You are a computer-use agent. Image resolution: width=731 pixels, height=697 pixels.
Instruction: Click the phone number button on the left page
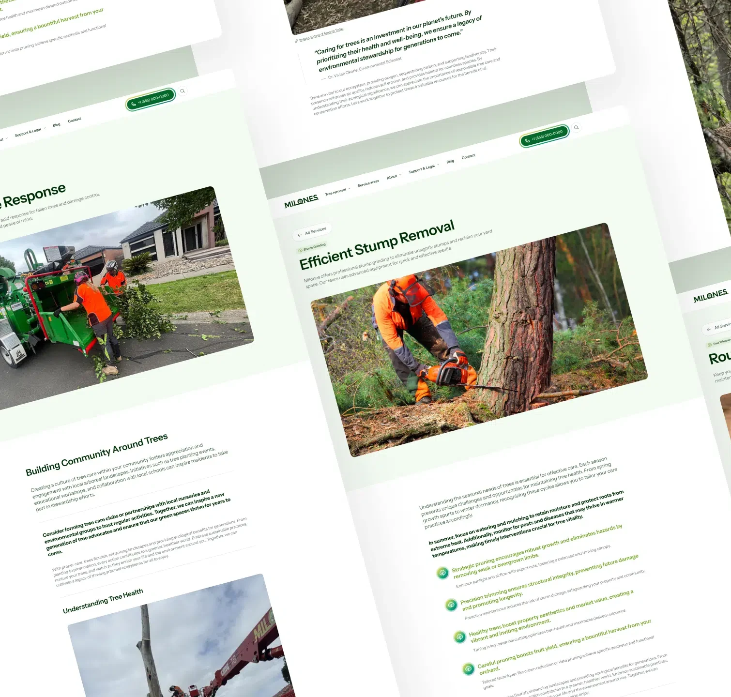(151, 99)
